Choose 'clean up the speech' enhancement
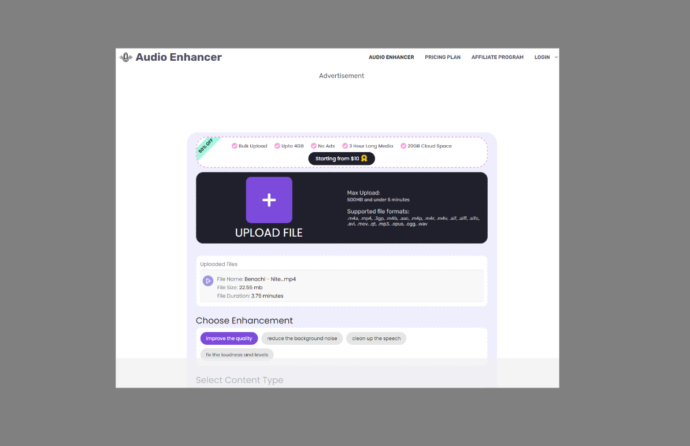The width and height of the screenshot is (690, 446). click(x=376, y=338)
